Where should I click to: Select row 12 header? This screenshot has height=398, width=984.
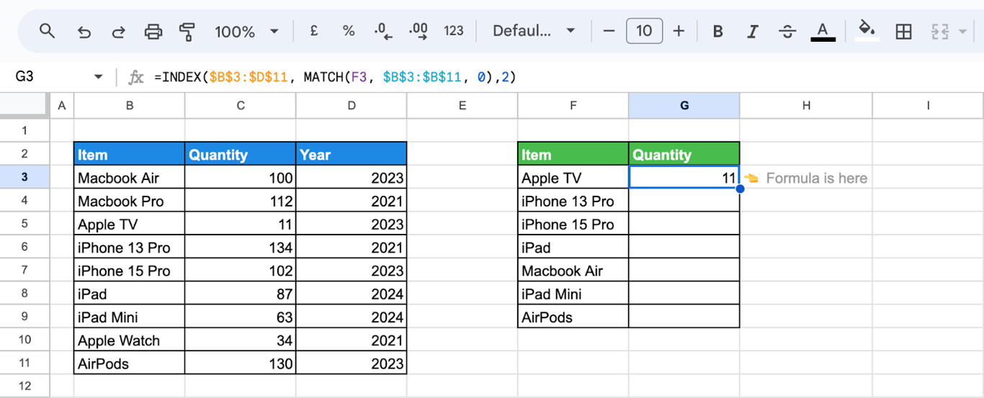tap(24, 386)
